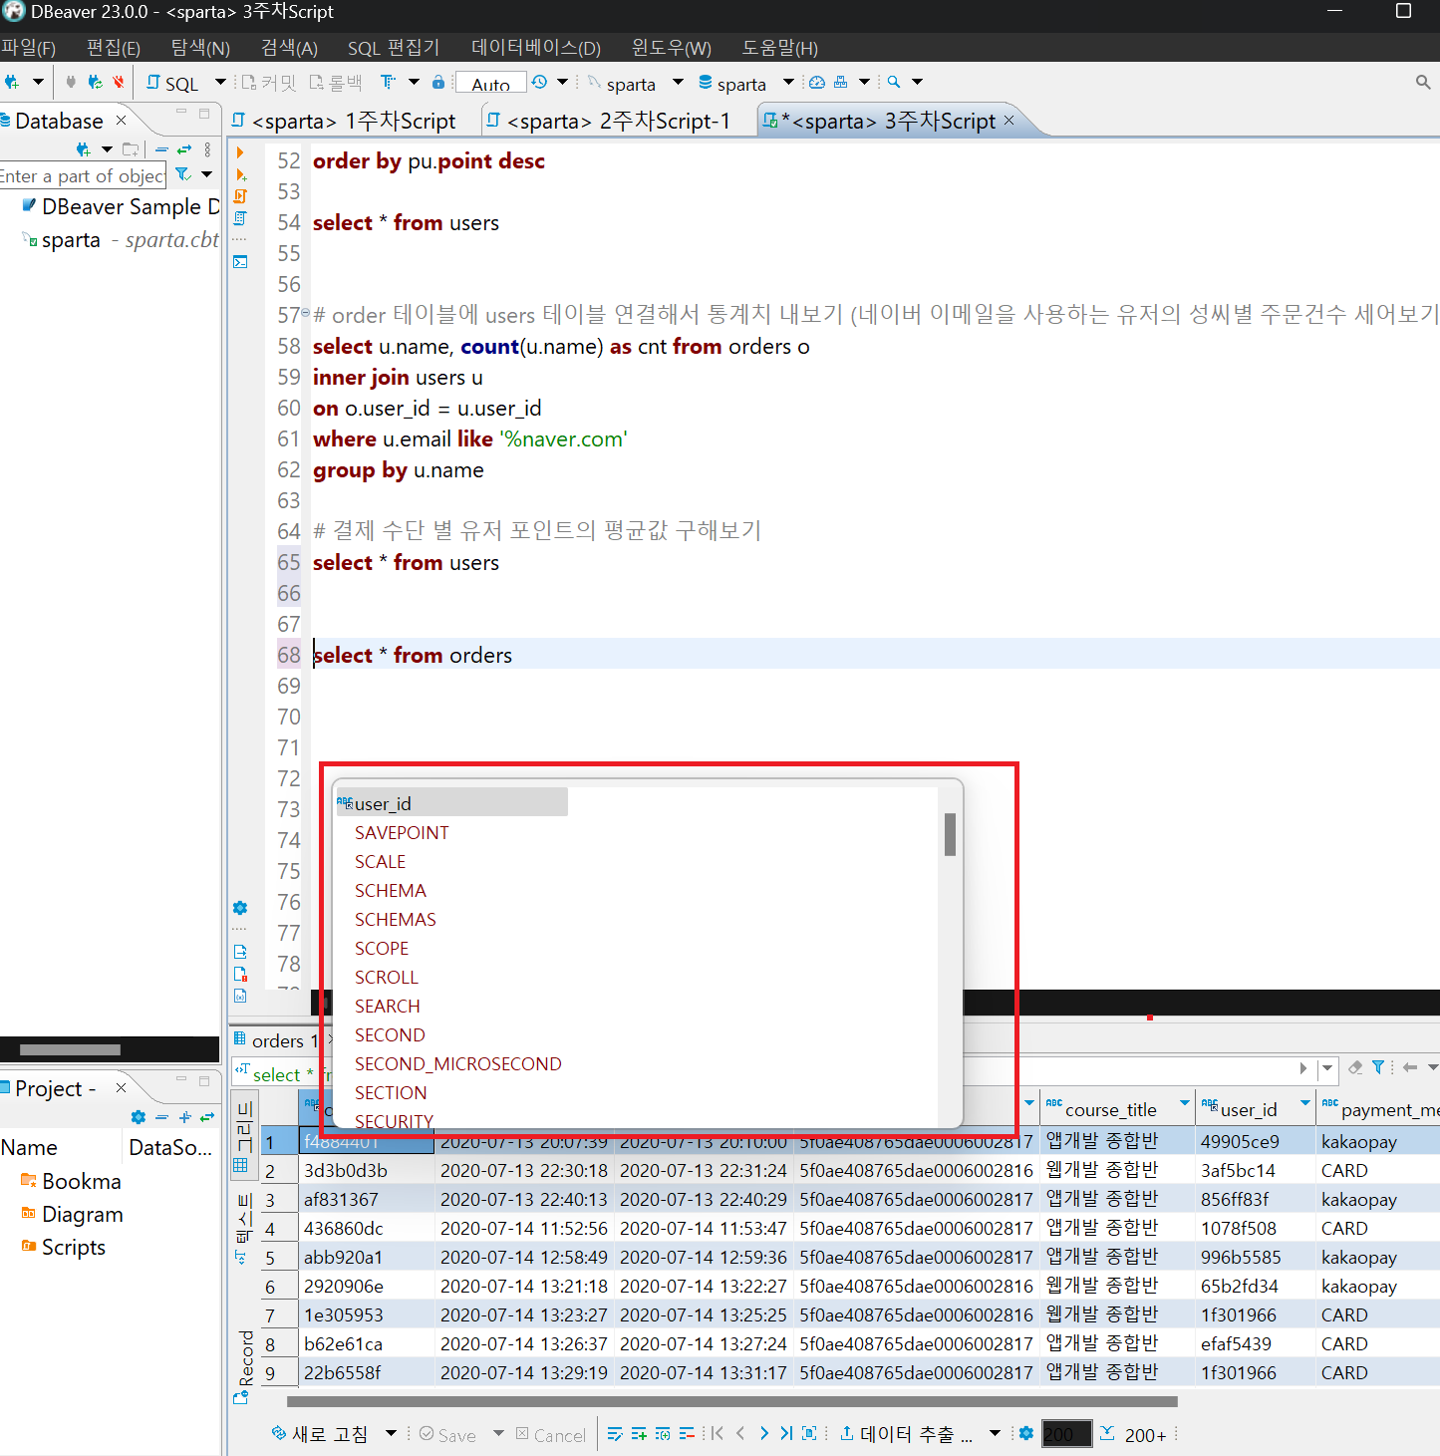
Task: Open the 데이터 추출 dropdown arrow
Action: click(x=995, y=1434)
